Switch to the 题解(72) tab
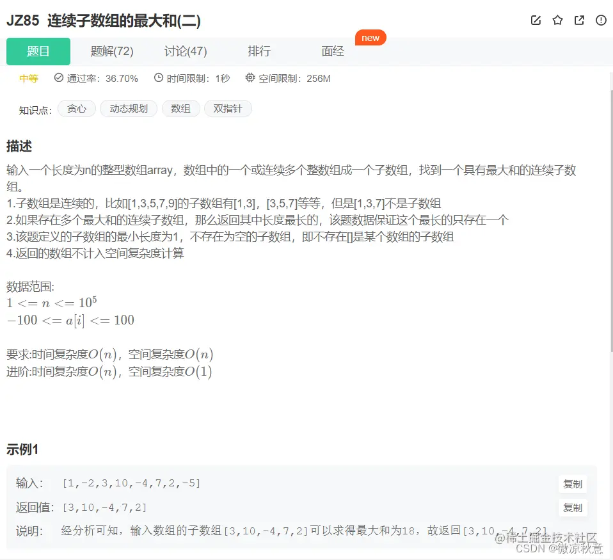Viewport: 613px width, 560px height. point(111,51)
